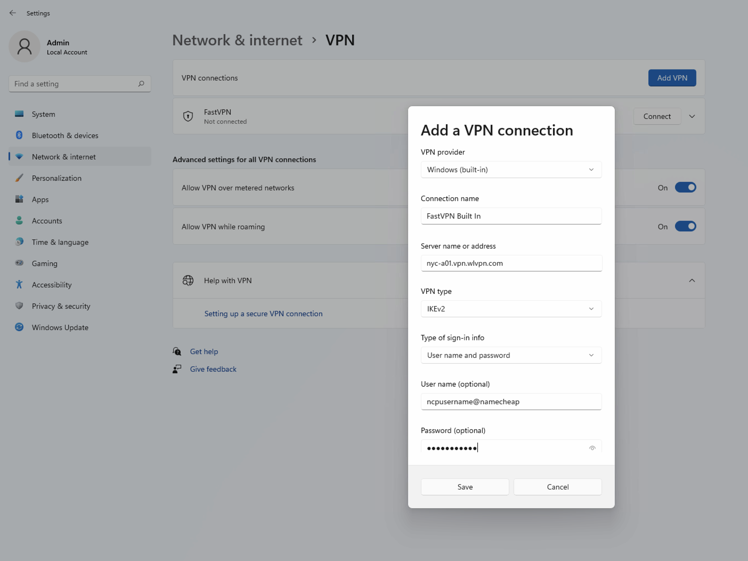Click the Give feedback person icon

(x=177, y=369)
